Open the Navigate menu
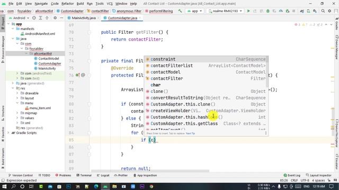 [x=41, y=4]
